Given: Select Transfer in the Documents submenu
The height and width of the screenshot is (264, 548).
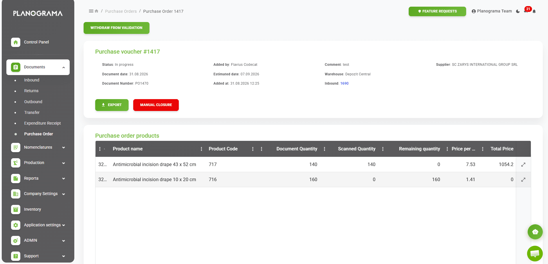Looking at the screenshot, I should [32, 112].
